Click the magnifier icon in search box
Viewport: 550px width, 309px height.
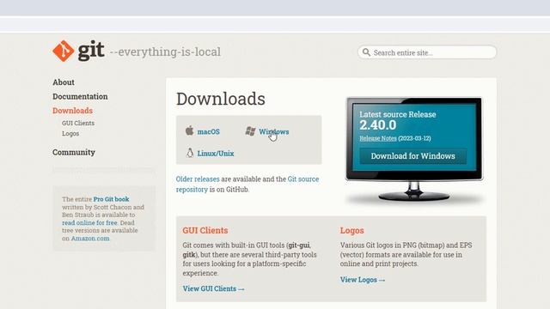366,52
